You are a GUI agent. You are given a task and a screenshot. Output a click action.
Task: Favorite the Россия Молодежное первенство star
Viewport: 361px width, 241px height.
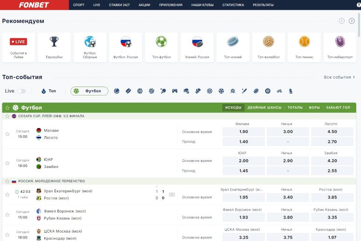pos(7,181)
